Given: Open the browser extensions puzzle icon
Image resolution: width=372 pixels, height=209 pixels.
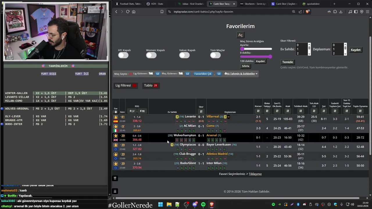Looking at the screenshot, I should [335, 12].
